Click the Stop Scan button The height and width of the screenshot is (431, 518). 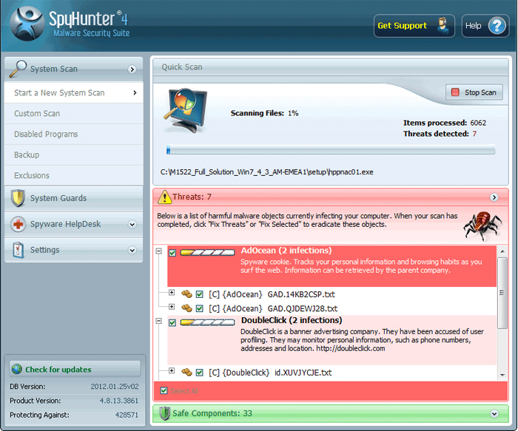474,92
